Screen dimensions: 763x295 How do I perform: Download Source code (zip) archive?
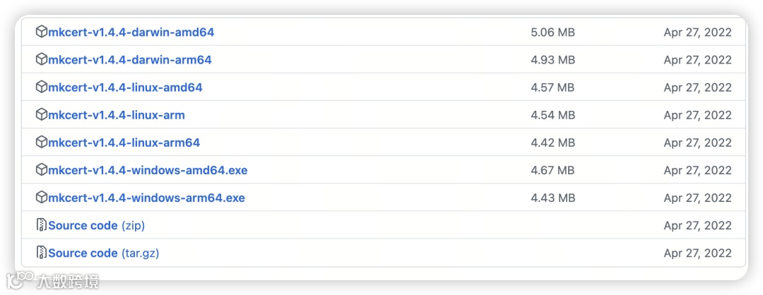tap(96, 226)
